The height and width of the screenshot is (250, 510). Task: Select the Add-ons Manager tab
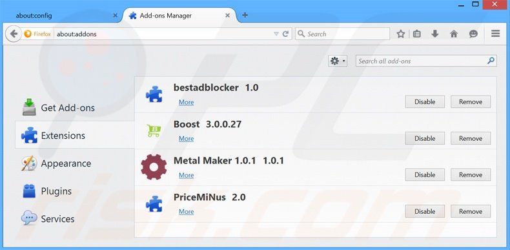pyautogui.click(x=179, y=16)
